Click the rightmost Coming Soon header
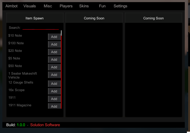This screenshot has width=190, height=133. click(154, 18)
